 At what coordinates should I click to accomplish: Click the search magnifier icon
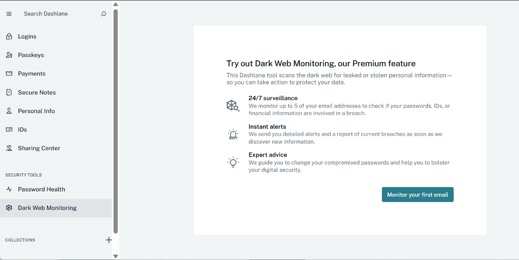pyautogui.click(x=103, y=14)
